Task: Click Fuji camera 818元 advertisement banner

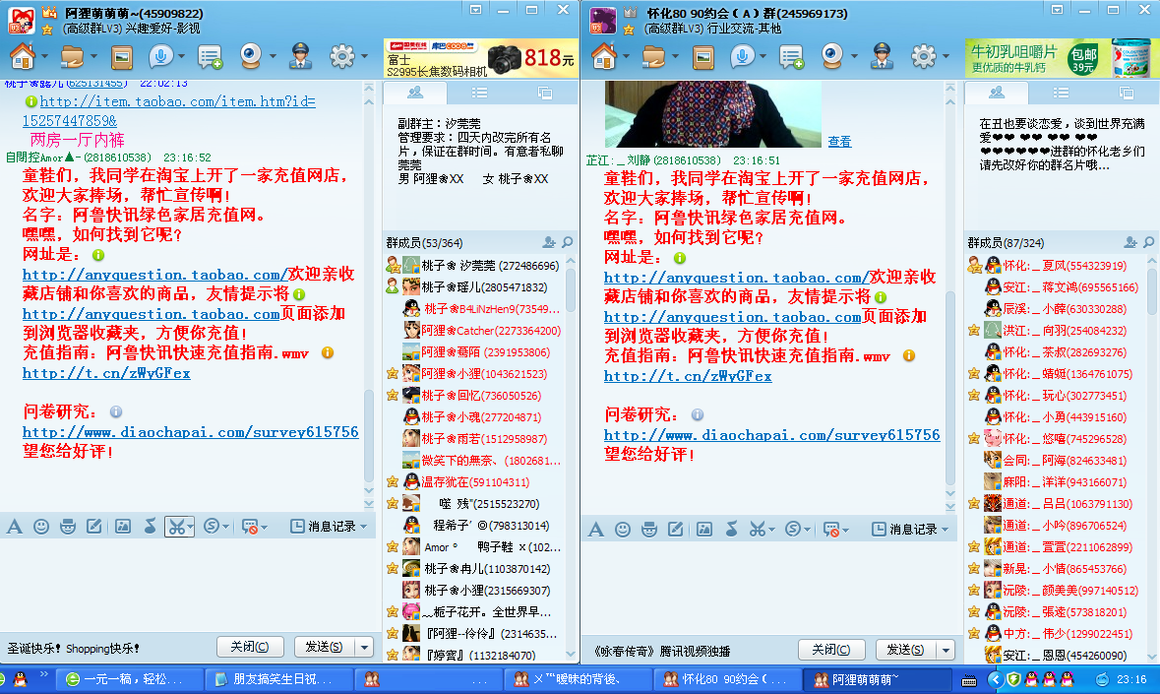Action: (x=481, y=58)
